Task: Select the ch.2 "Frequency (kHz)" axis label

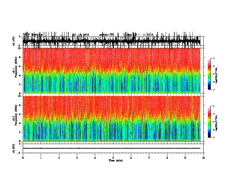Action: (16, 115)
